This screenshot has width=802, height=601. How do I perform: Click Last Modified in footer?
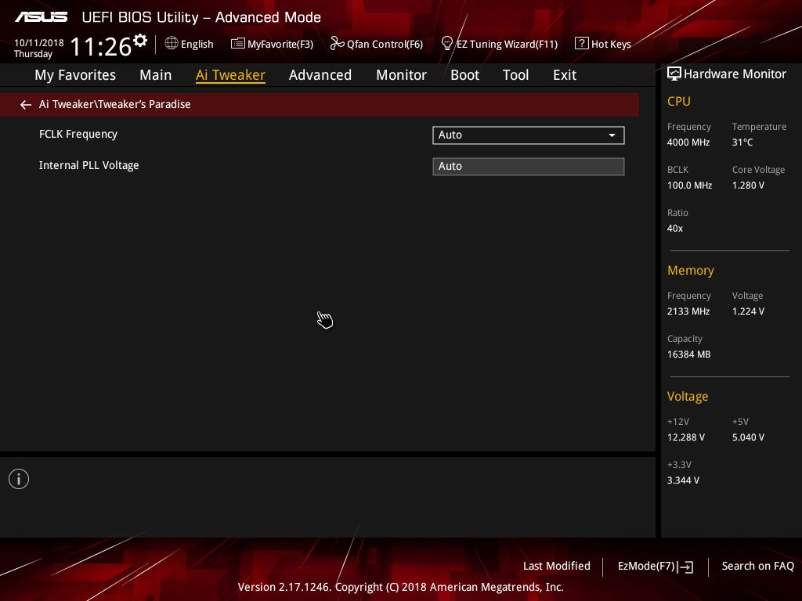click(557, 567)
